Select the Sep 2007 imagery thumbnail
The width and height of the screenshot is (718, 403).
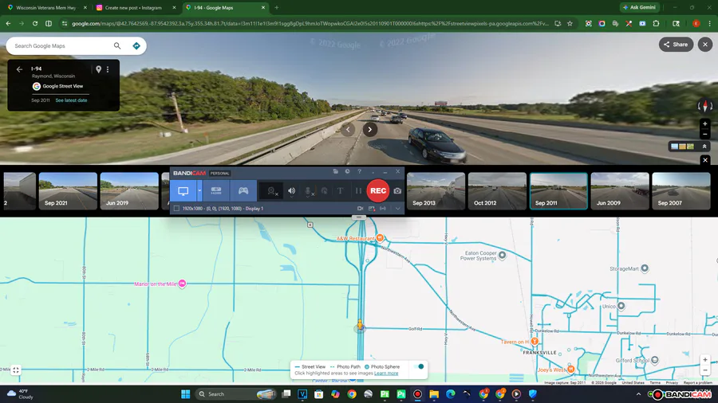point(681,191)
